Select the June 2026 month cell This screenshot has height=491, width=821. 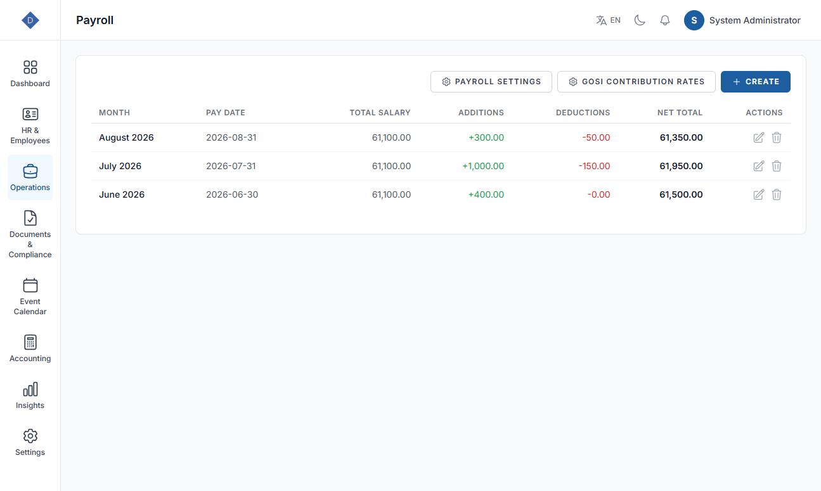(x=122, y=194)
